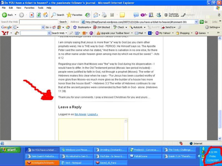Expand the address bar URL dropdown

point(196,22)
